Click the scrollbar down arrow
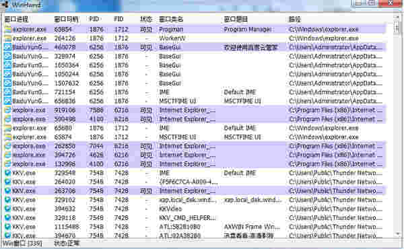Viewport: 404px width, 249px height. pyautogui.click(x=397, y=234)
